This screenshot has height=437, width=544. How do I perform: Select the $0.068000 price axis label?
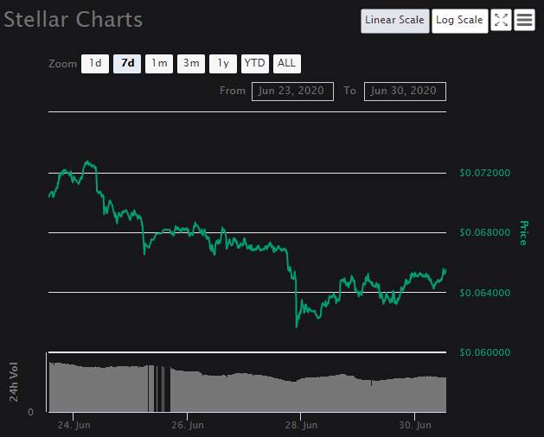click(x=485, y=232)
